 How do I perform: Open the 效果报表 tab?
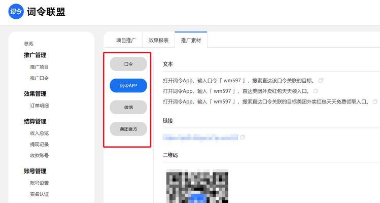click(x=158, y=40)
